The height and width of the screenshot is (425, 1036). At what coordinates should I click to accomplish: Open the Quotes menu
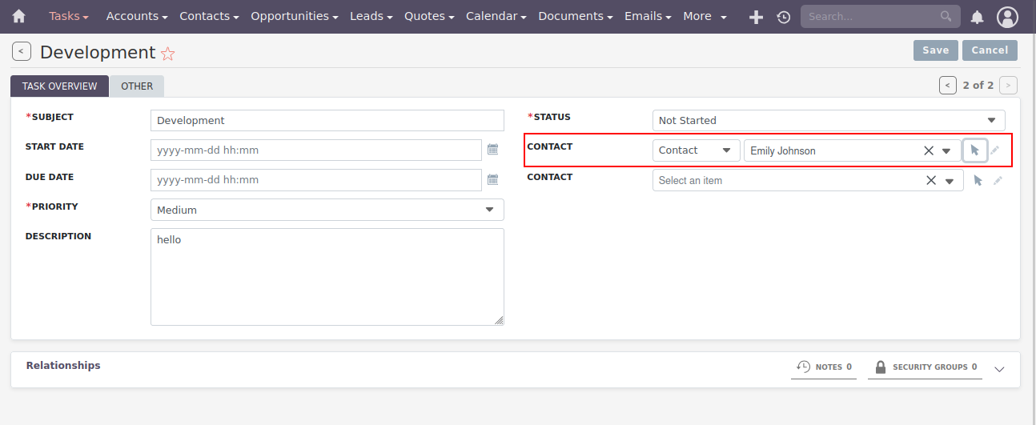click(429, 16)
